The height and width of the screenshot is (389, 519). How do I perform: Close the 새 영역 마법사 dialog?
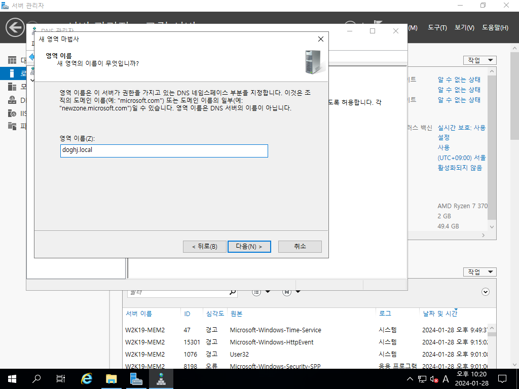point(320,39)
